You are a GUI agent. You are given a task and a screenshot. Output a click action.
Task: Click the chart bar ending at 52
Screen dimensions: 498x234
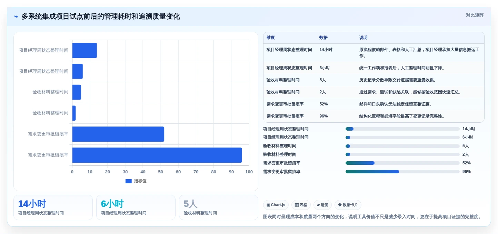point(118,134)
